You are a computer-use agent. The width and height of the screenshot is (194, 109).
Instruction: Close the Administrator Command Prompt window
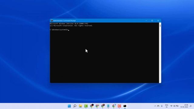pyautogui.click(x=158, y=21)
